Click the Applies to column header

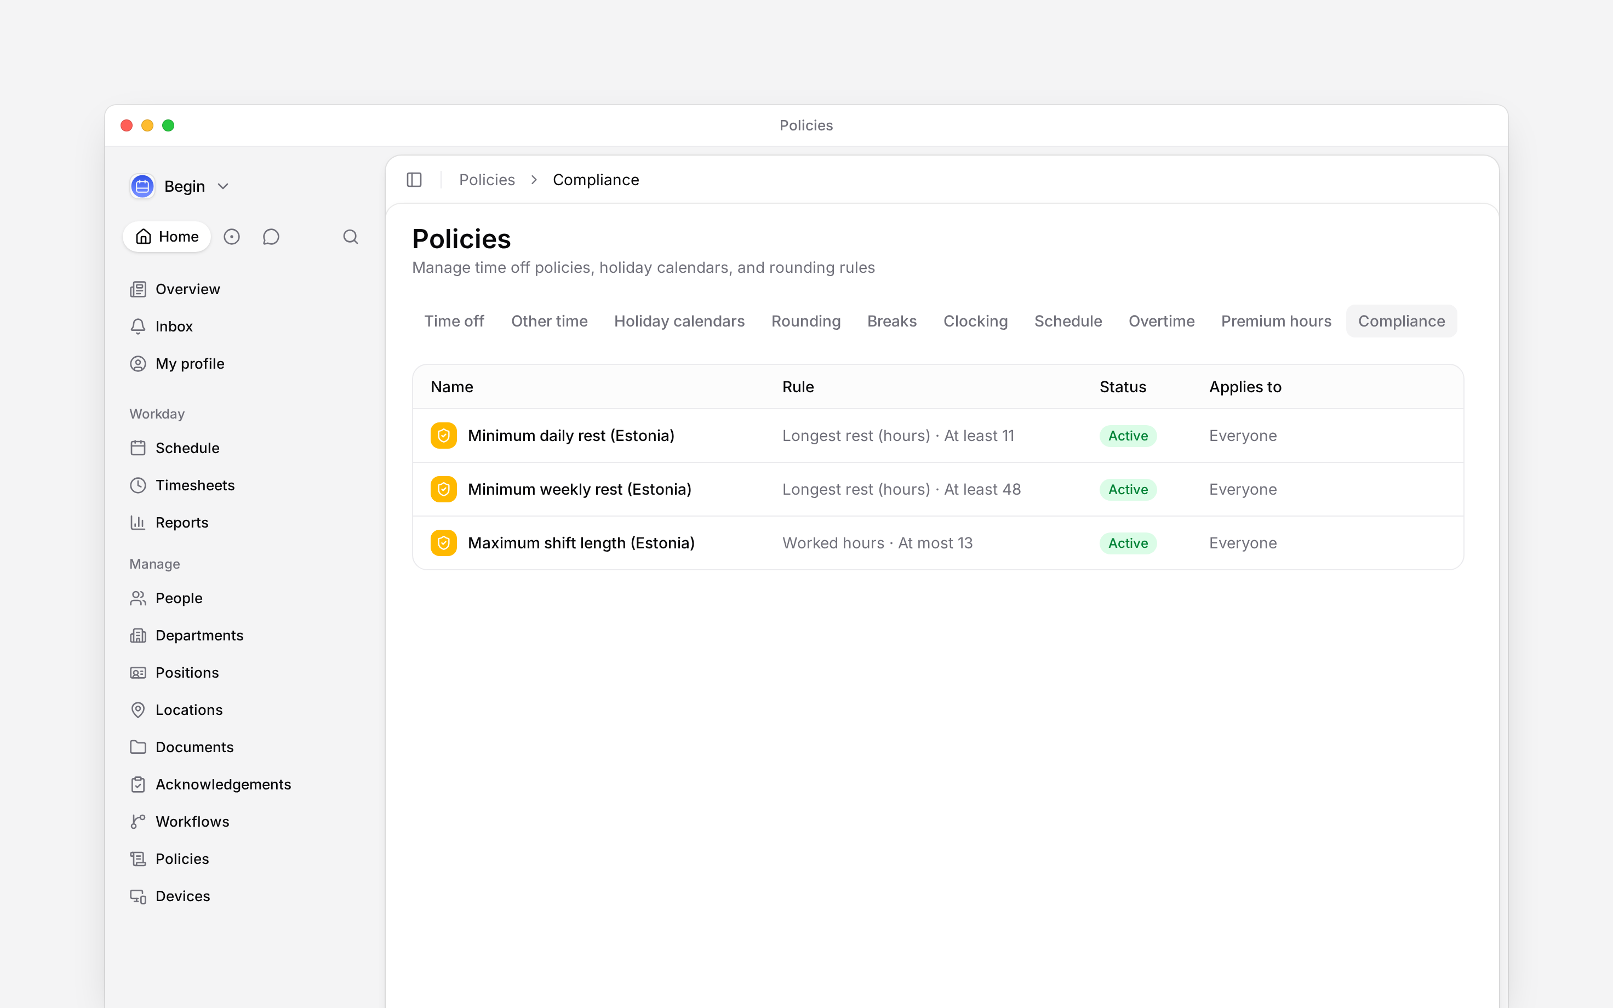[1245, 387]
